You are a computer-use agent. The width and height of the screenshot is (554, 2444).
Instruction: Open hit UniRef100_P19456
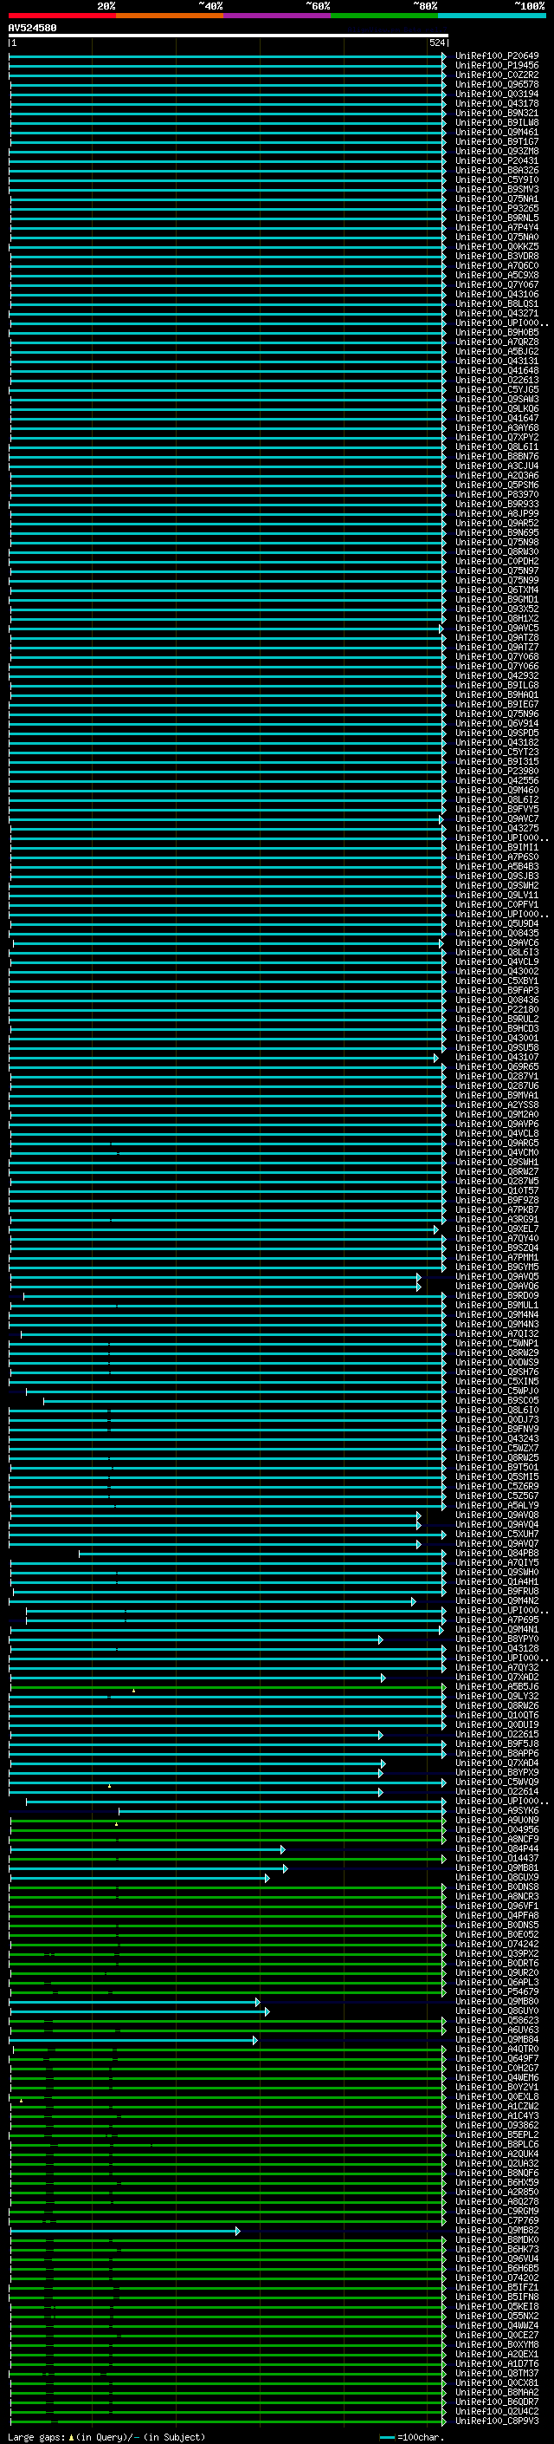click(497, 66)
